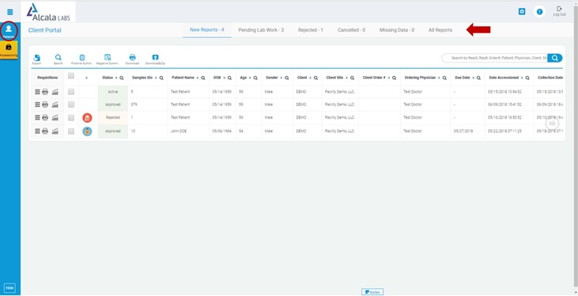
Task: Click the Ordering Physician column search magnifier
Action: click(444, 78)
